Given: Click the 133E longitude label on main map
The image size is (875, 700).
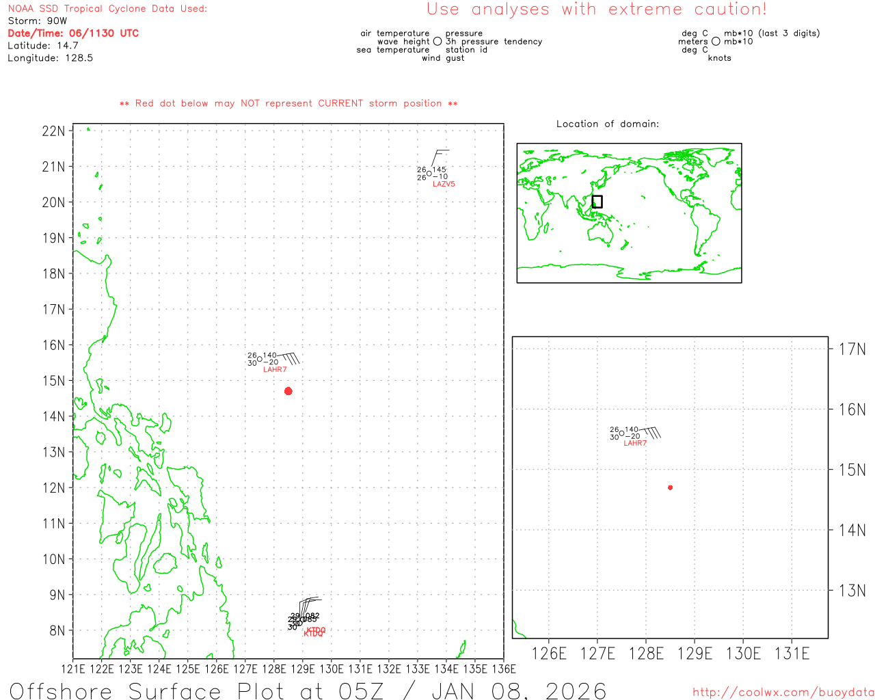Looking at the screenshot, I should [x=418, y=669].
